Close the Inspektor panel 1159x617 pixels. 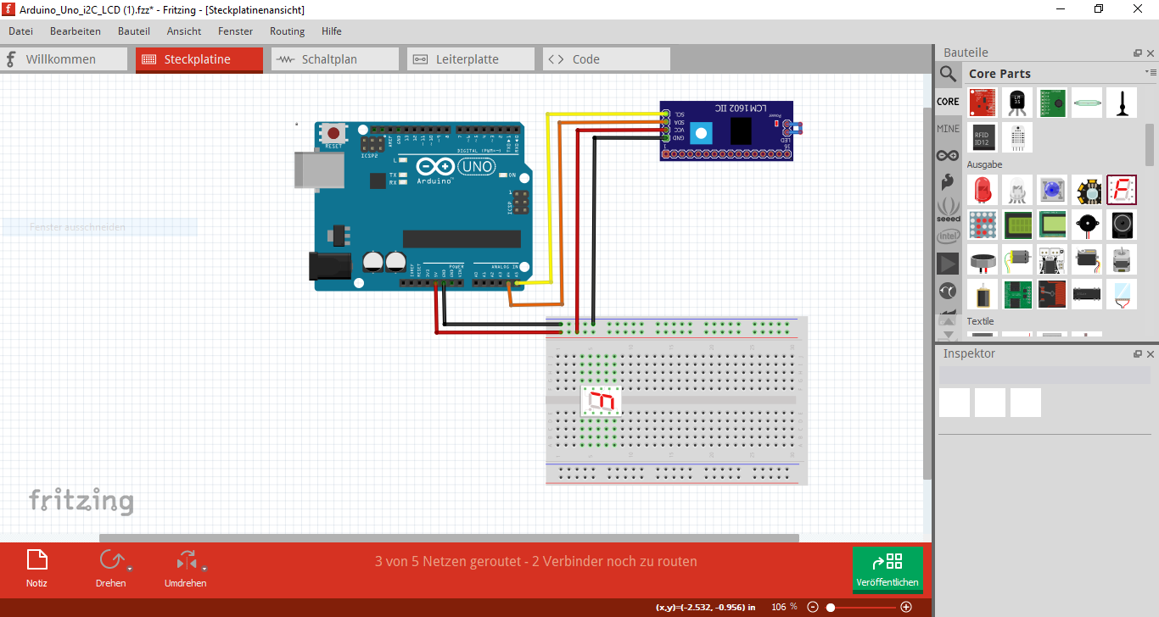tap(1151, 353)
